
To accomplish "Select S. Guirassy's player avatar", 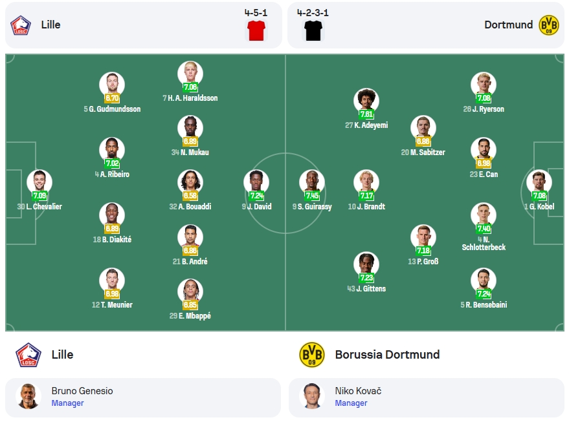I will [x=312, y=182].
